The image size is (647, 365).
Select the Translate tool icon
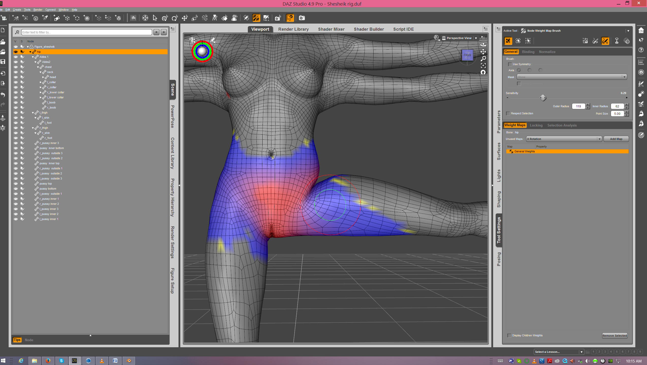click(185, 18)
